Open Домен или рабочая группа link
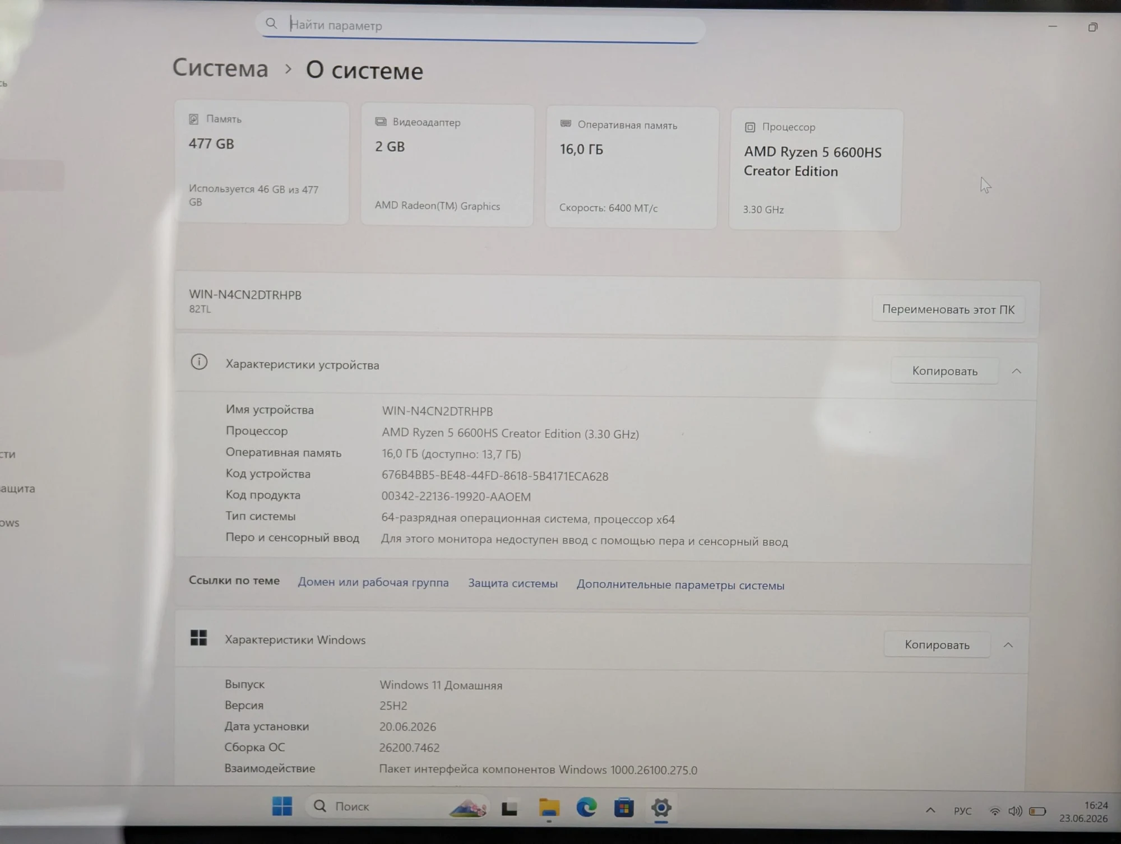Viewport: 1121px width, 844px height. point(373,582)
